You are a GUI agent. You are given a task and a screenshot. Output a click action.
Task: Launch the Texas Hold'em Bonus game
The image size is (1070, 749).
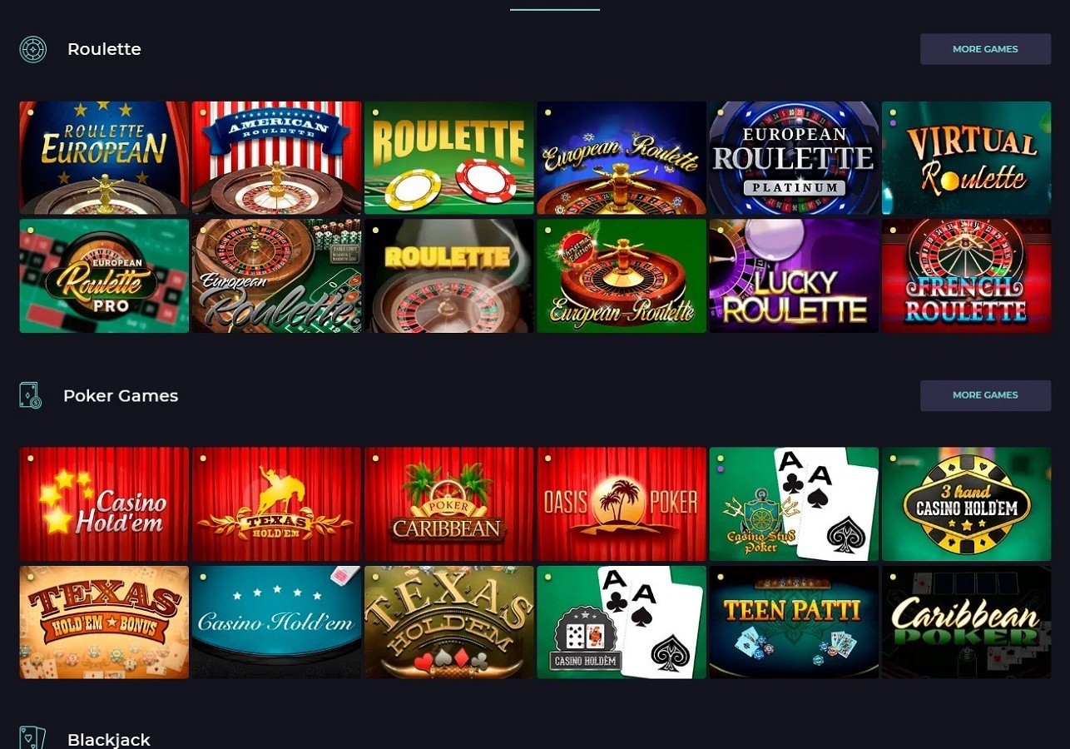point(104,622)
